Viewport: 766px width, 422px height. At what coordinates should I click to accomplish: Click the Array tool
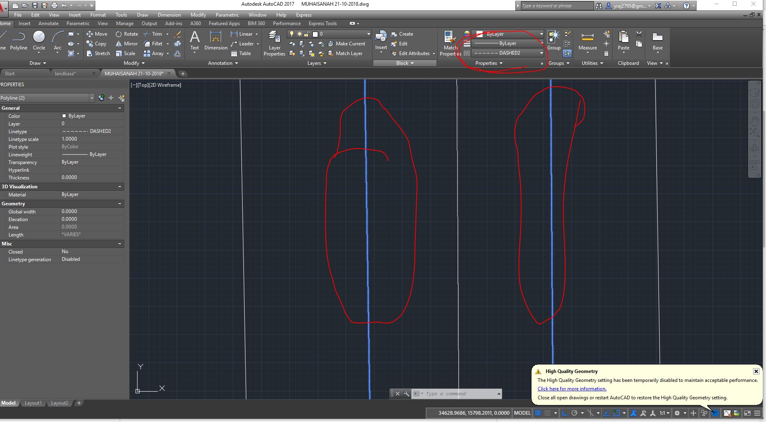153,53
